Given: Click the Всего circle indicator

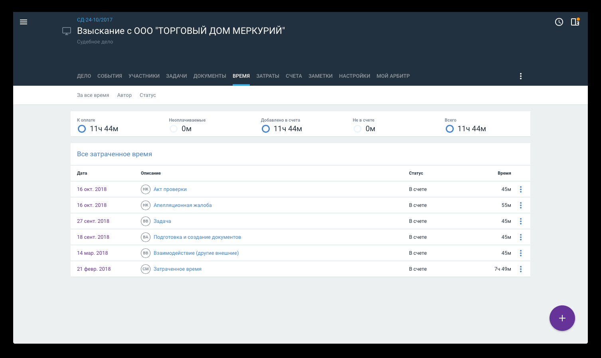Looking at the screenshot, I should click(450, 129).
